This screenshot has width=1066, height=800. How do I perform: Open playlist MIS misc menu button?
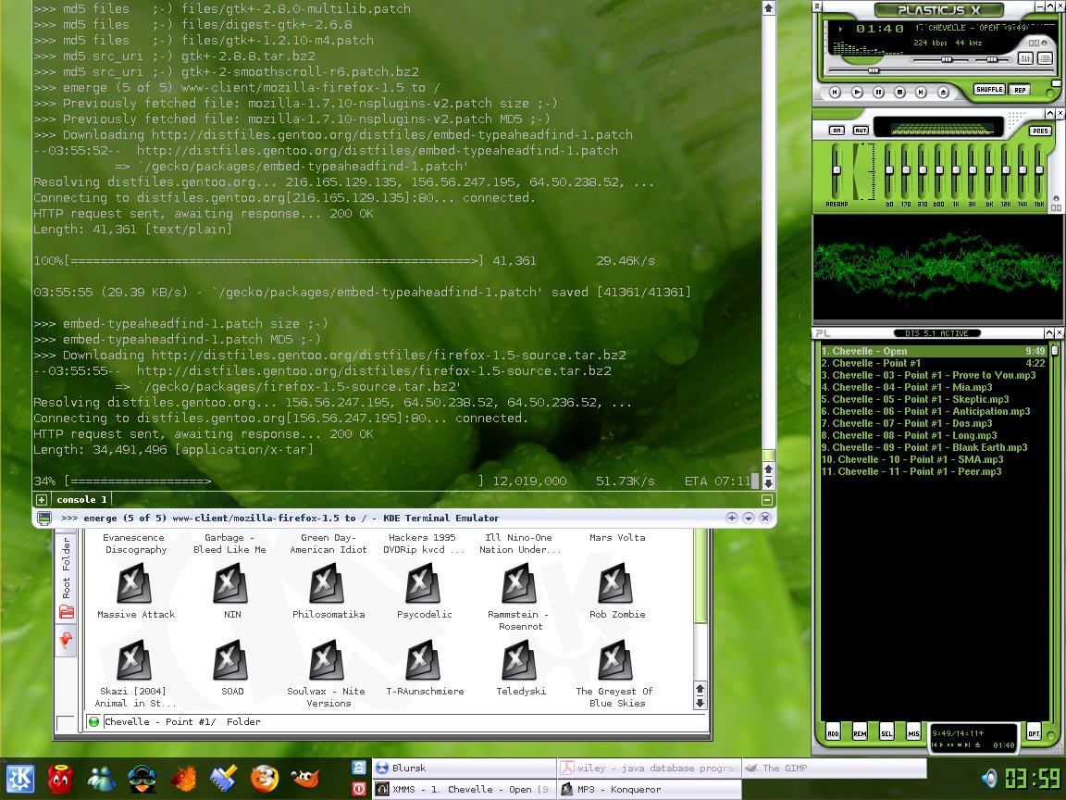913,732
